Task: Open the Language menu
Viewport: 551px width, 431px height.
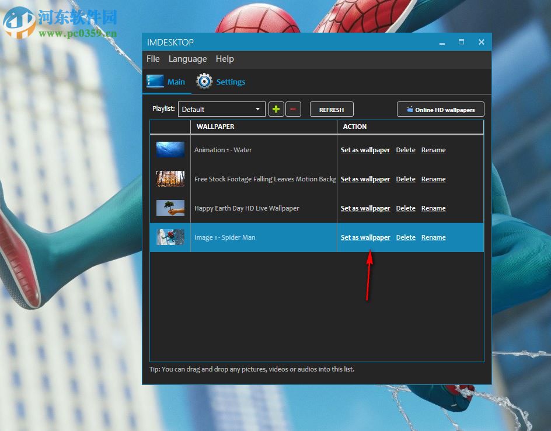Action: point(188,59)
